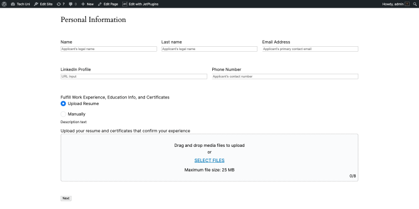The image size is (419, 209).
Task: Click the admin avatar thumbnail
Action: [407, 4]
